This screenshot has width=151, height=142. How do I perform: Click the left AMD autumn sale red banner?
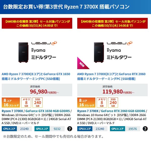click(x=37, y=23)
